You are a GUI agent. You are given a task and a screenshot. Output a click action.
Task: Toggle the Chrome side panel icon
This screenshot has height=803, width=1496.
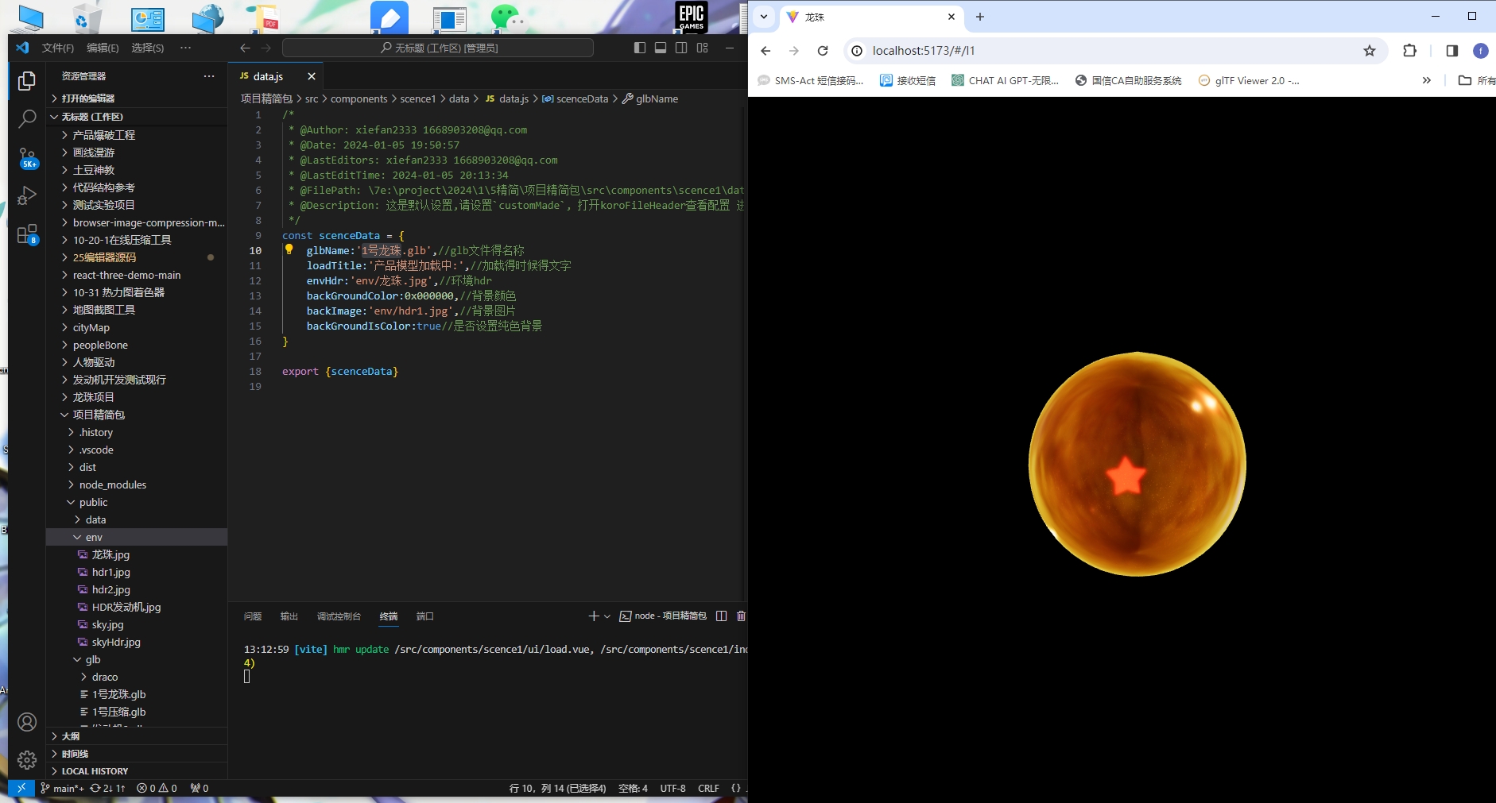coord(1451,51)
